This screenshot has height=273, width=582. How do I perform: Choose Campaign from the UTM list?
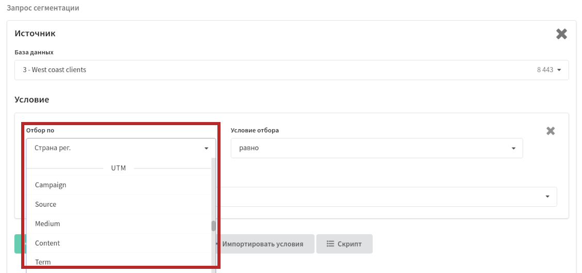(x=119, y=185)
